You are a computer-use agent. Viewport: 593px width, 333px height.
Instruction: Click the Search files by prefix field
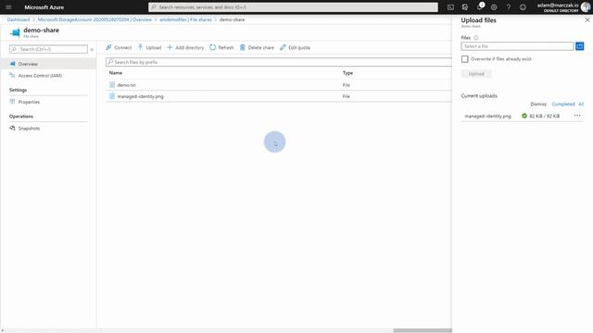[x=279, y=62]
